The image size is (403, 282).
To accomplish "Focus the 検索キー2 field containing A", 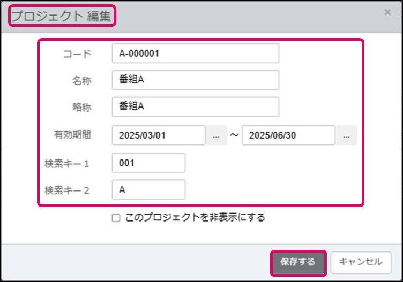I will pos(148,189).
